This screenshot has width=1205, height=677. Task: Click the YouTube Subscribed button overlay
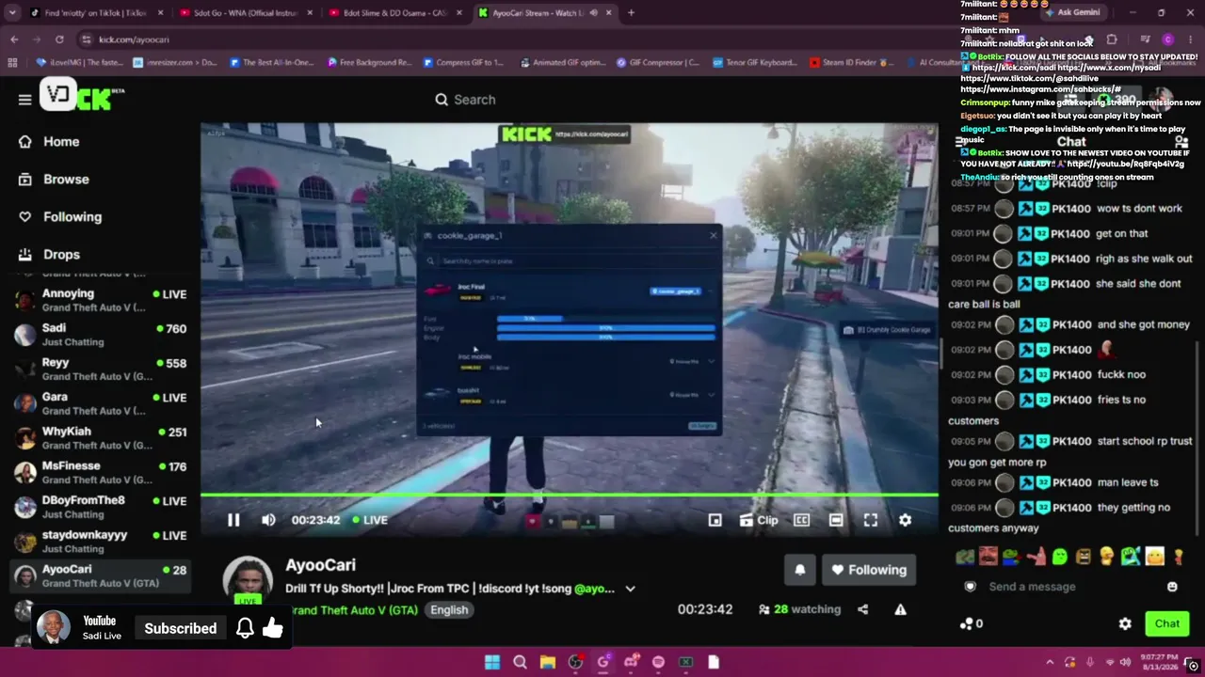point(180,628)
